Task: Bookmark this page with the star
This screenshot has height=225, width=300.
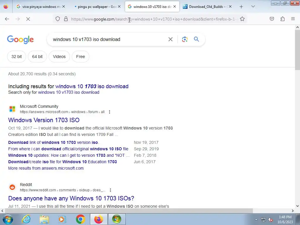Action: (242, 19)
